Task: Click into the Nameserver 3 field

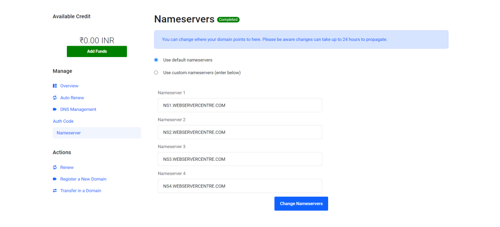Action: tap(240, 159)
